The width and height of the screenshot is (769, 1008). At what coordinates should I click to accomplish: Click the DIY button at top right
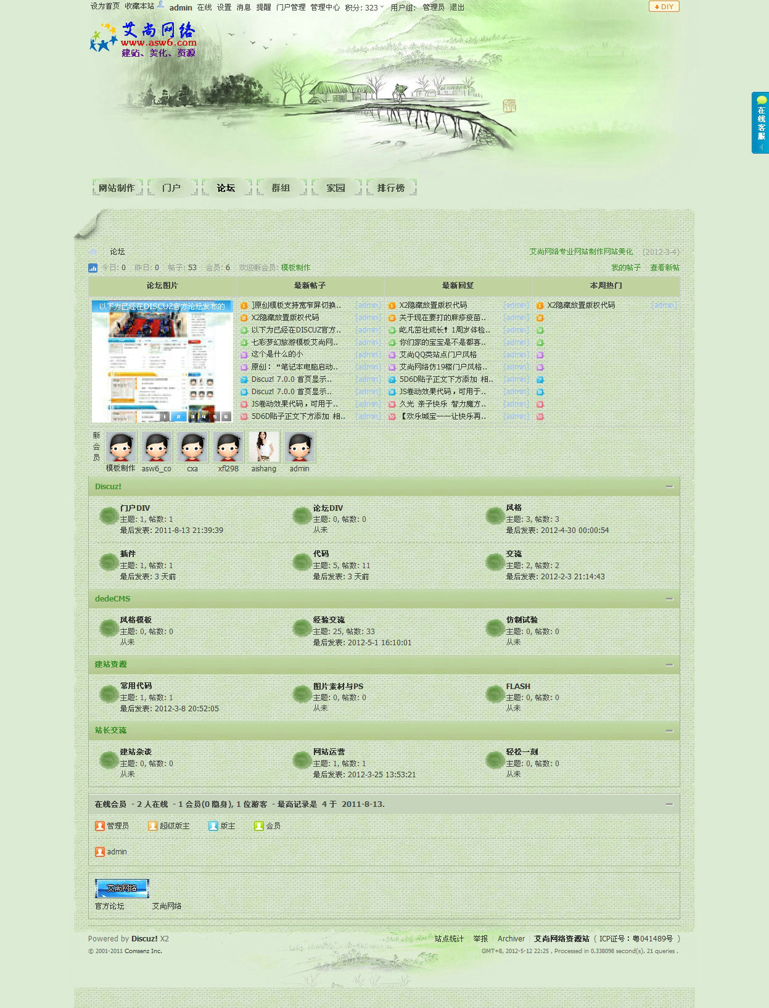(664, 7)
